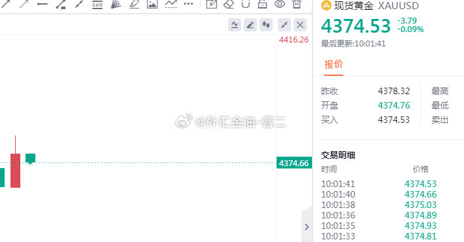Select the horizontal ray line tool
The image size is (464, 242).
43,4
